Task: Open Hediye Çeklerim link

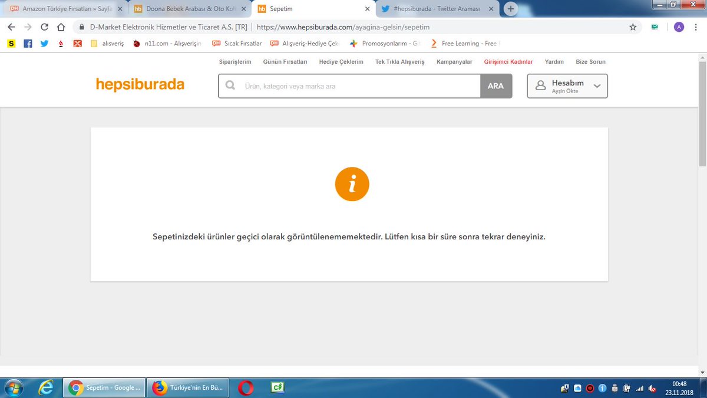Action: pos(341,61)
